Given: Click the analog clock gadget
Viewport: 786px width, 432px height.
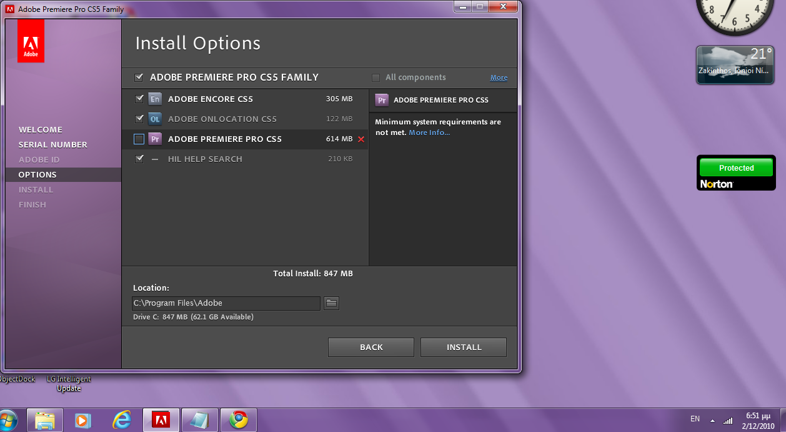Looking at the screenshot, I should click(736, 16).
